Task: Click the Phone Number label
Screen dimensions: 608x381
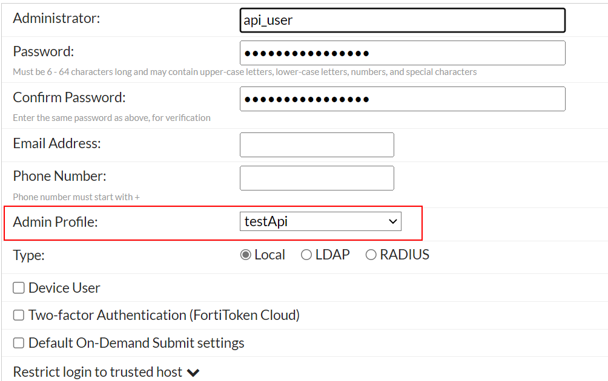Action: [59, 177]
